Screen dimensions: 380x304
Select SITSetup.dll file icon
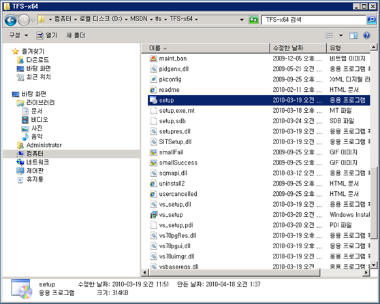[x=153, y=142]
